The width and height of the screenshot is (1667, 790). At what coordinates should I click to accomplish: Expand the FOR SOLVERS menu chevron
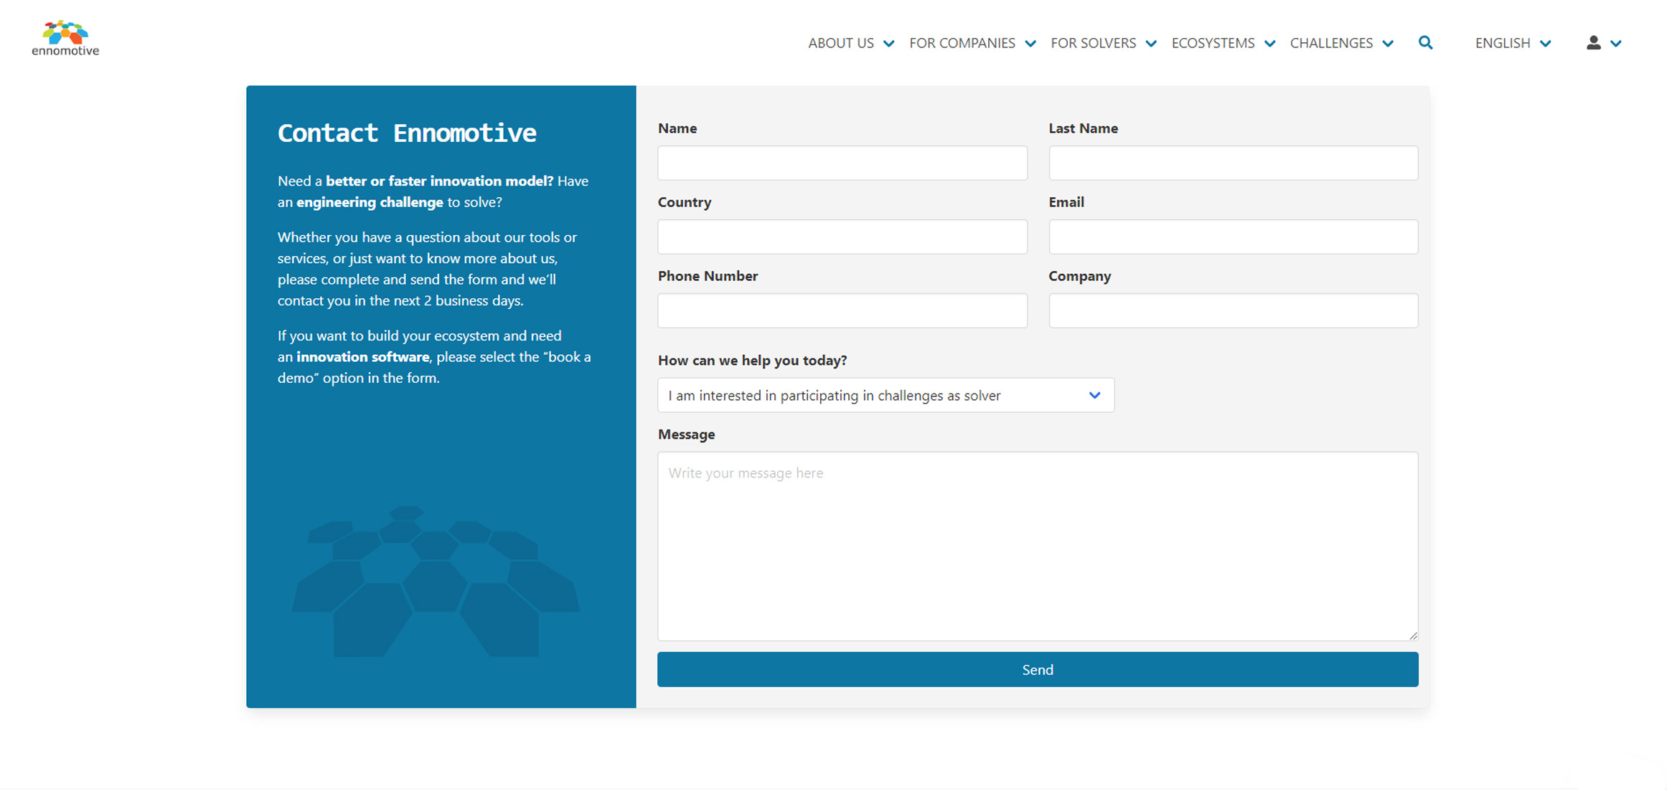[x=1152, y=44]
